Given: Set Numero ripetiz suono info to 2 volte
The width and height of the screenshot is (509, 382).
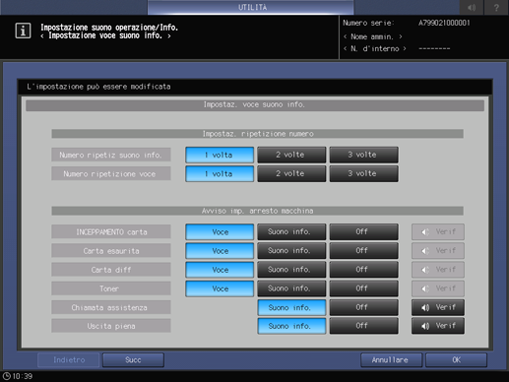Looking at the screenshot, I should pyautogui.click(x=291, y=155).
